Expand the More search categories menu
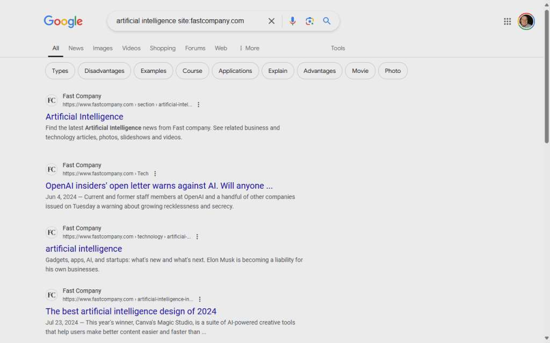Screen dimensions: 550x343 point(249,48)
